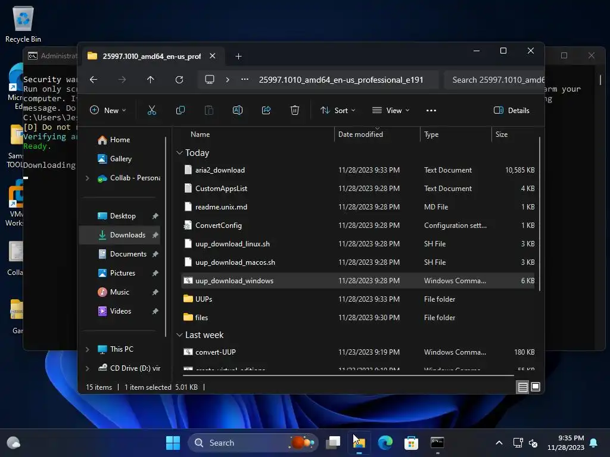Screen dimensions: 610x457
Task: Go up one folder level
Action: (x=151, y=80)
